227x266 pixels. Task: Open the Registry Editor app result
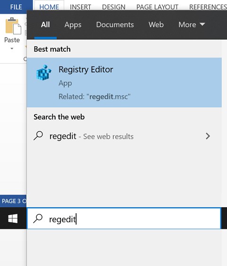[x=124, y=82]
